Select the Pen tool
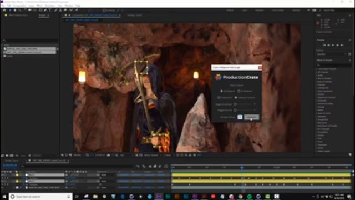The image size is (355, 200). 45,10
